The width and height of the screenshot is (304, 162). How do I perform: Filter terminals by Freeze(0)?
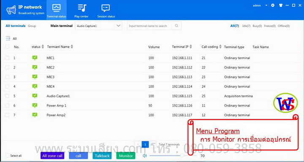270,26
